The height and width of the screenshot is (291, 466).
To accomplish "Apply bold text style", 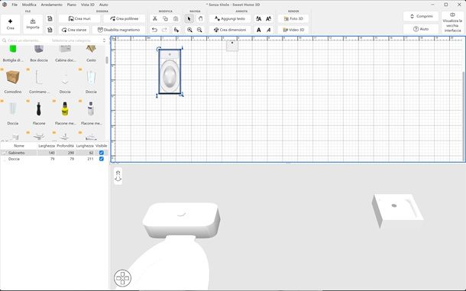I will point(258,30).
